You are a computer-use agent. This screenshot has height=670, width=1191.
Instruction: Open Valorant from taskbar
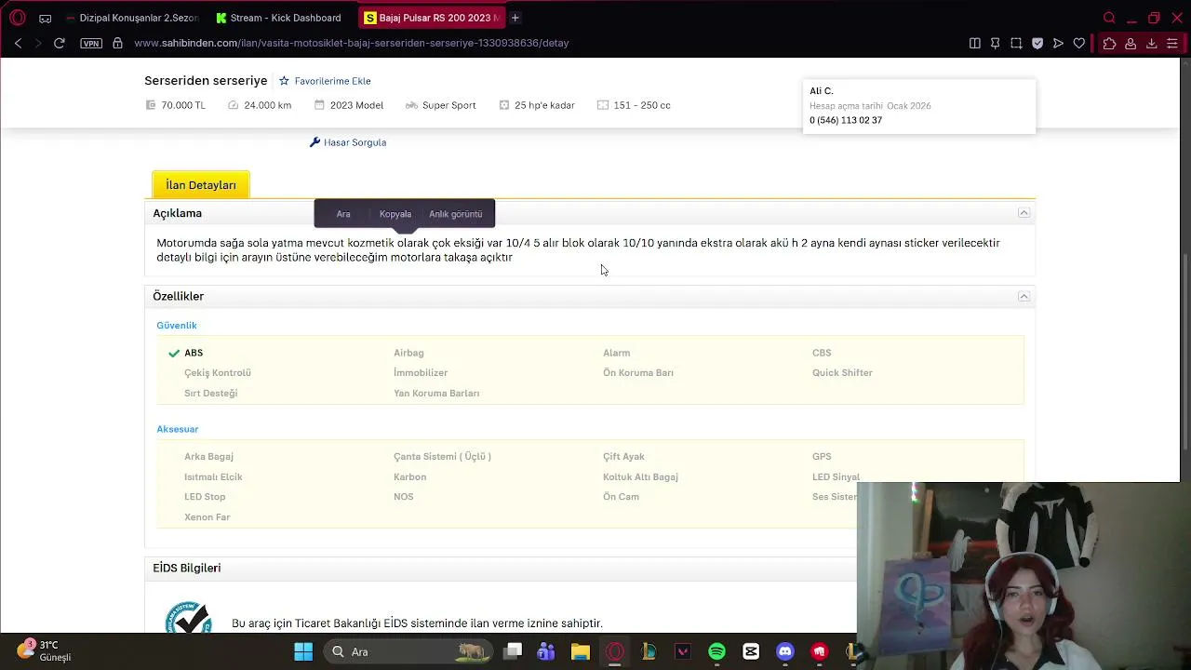pos(683,651)
